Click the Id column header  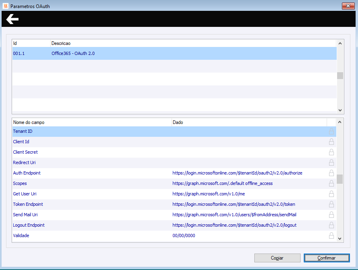[31, 43]
